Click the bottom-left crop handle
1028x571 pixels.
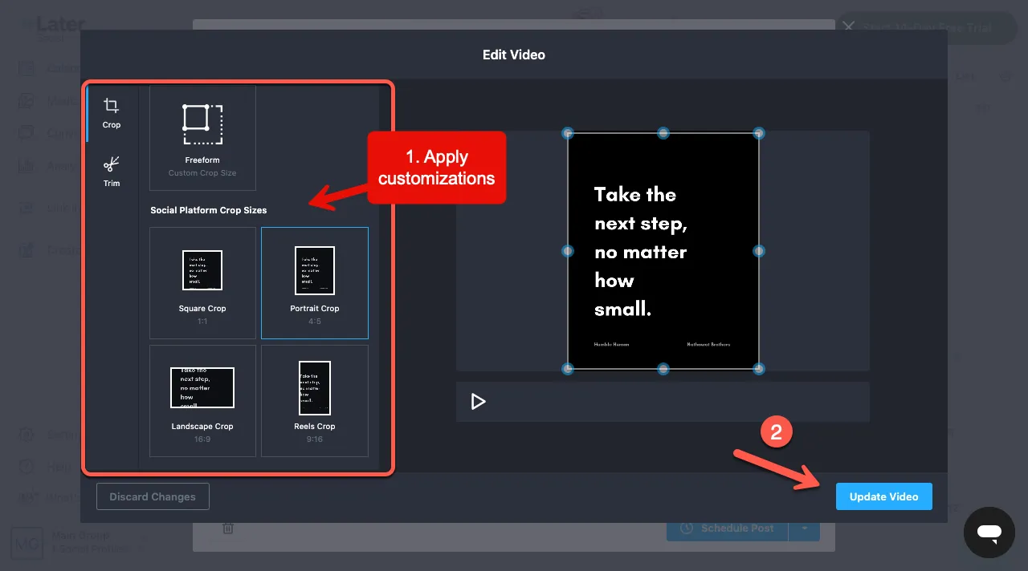(568, 369)
